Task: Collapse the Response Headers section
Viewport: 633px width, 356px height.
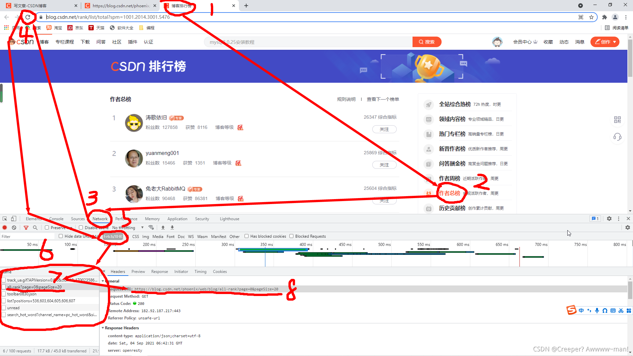Action: click(103, 328)
